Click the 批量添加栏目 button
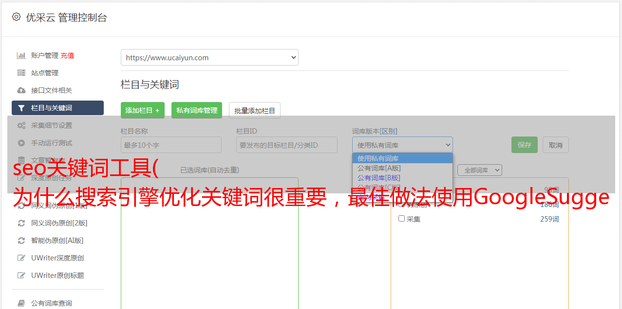The width and height of the screenshot is (622, 309). [x=255, y=110]
